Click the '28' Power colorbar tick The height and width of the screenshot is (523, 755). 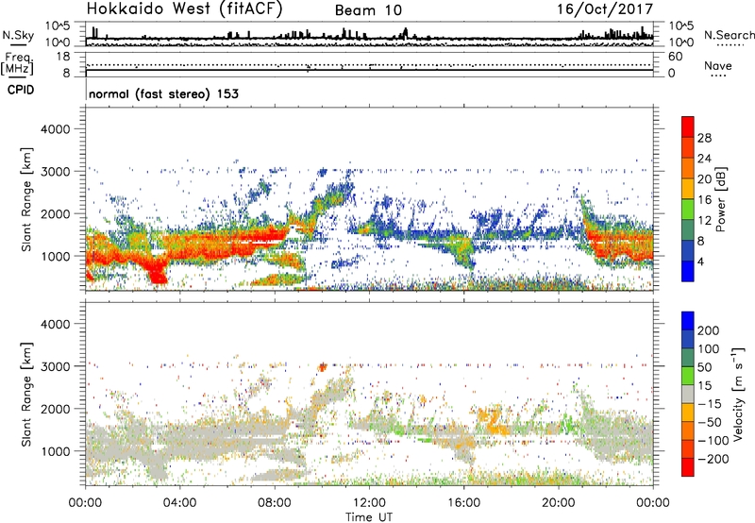pyautogui.click(x=704, y=138)
